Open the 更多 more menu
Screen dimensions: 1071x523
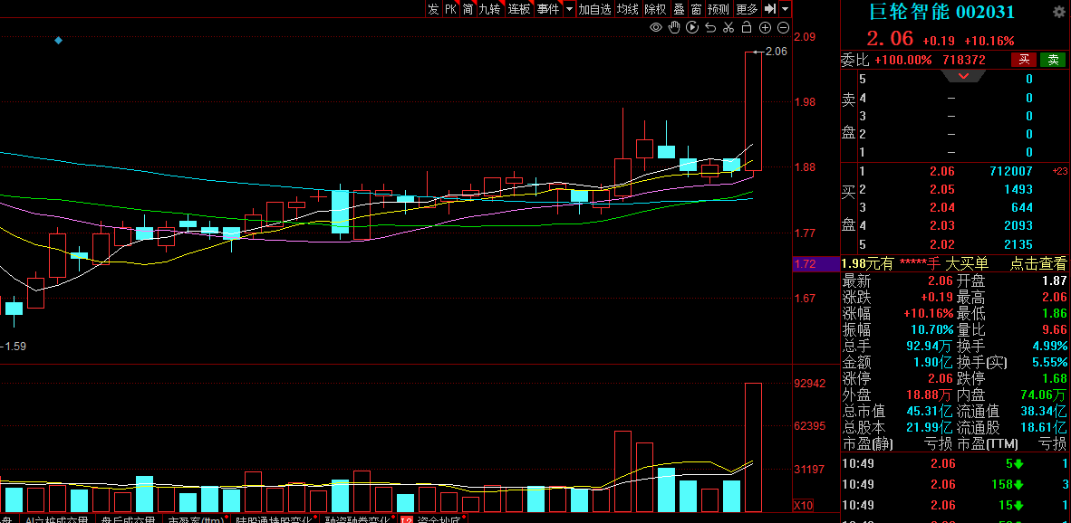pyautogui.click(x=748, y=9)
